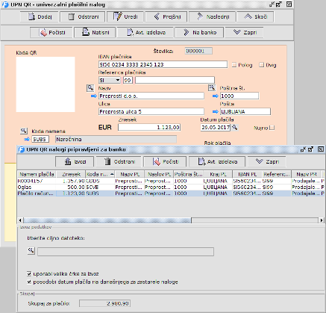
Task: Sort table by Znesek column header
Action: click(71, 174)
